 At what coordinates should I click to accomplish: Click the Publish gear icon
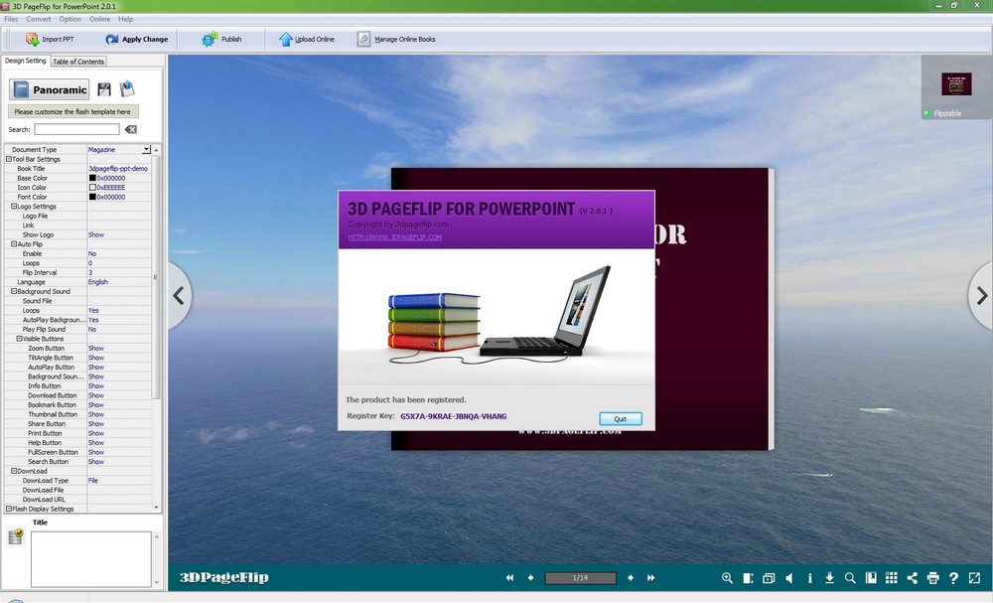210,40
